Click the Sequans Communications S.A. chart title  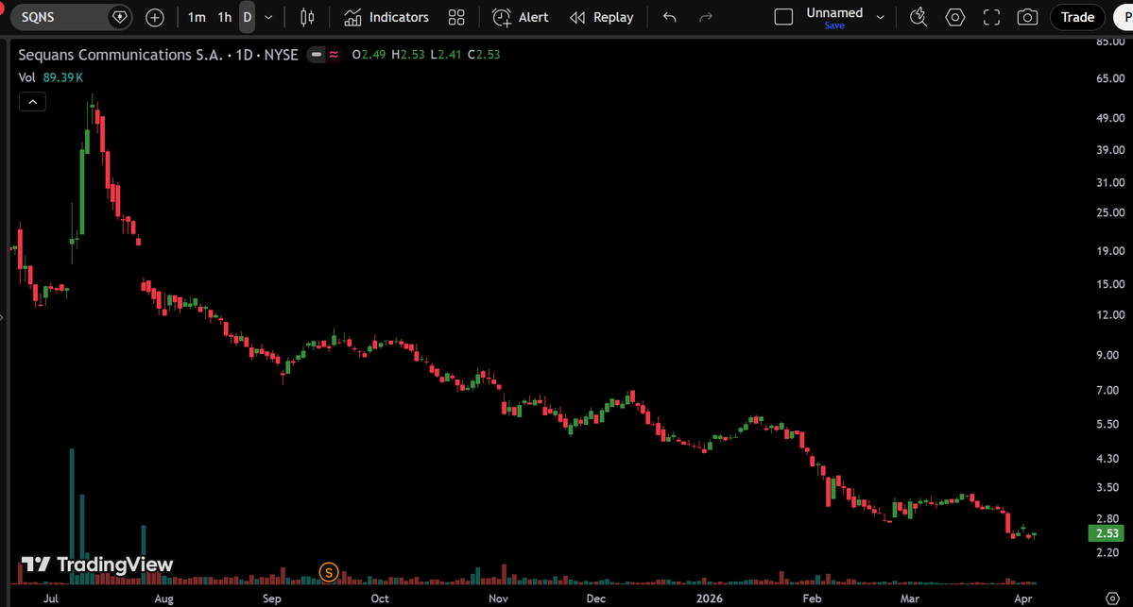point(158,55)
